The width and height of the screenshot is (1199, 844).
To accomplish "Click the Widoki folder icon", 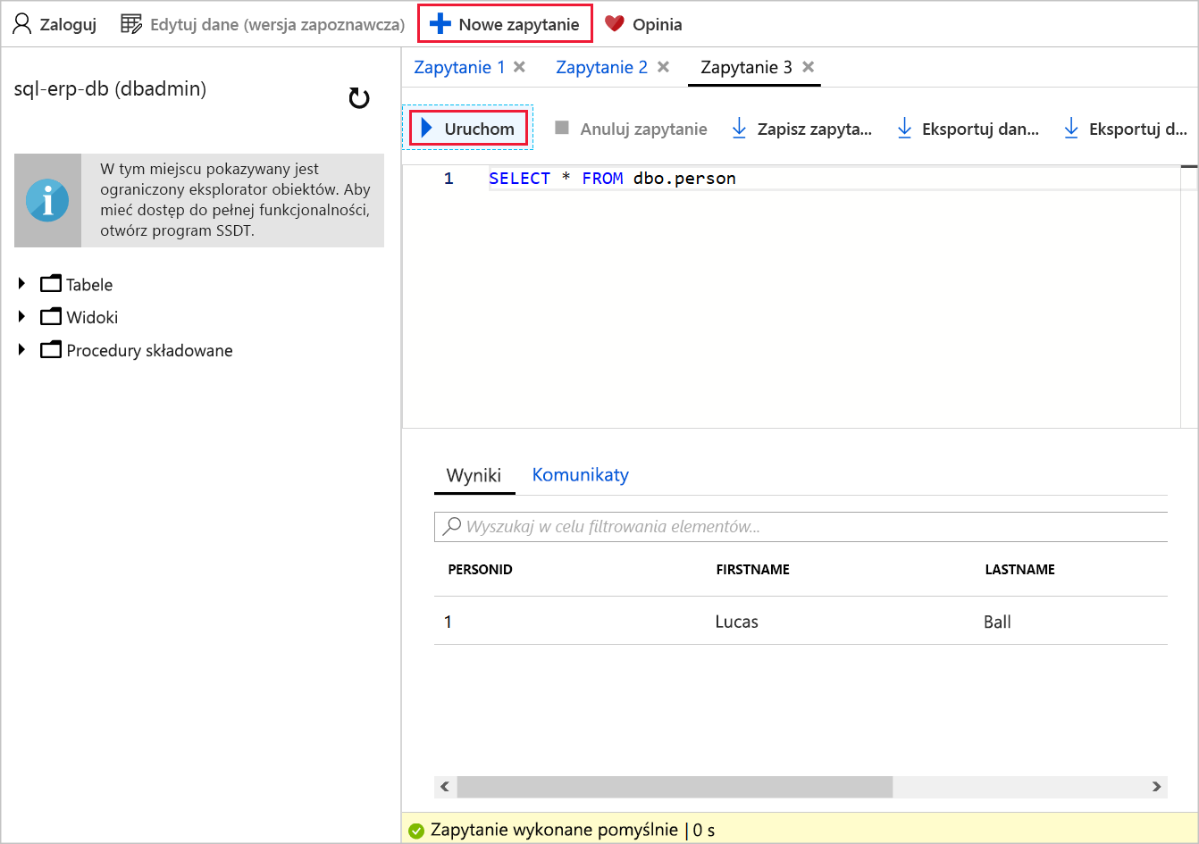I will click(51, 316).
